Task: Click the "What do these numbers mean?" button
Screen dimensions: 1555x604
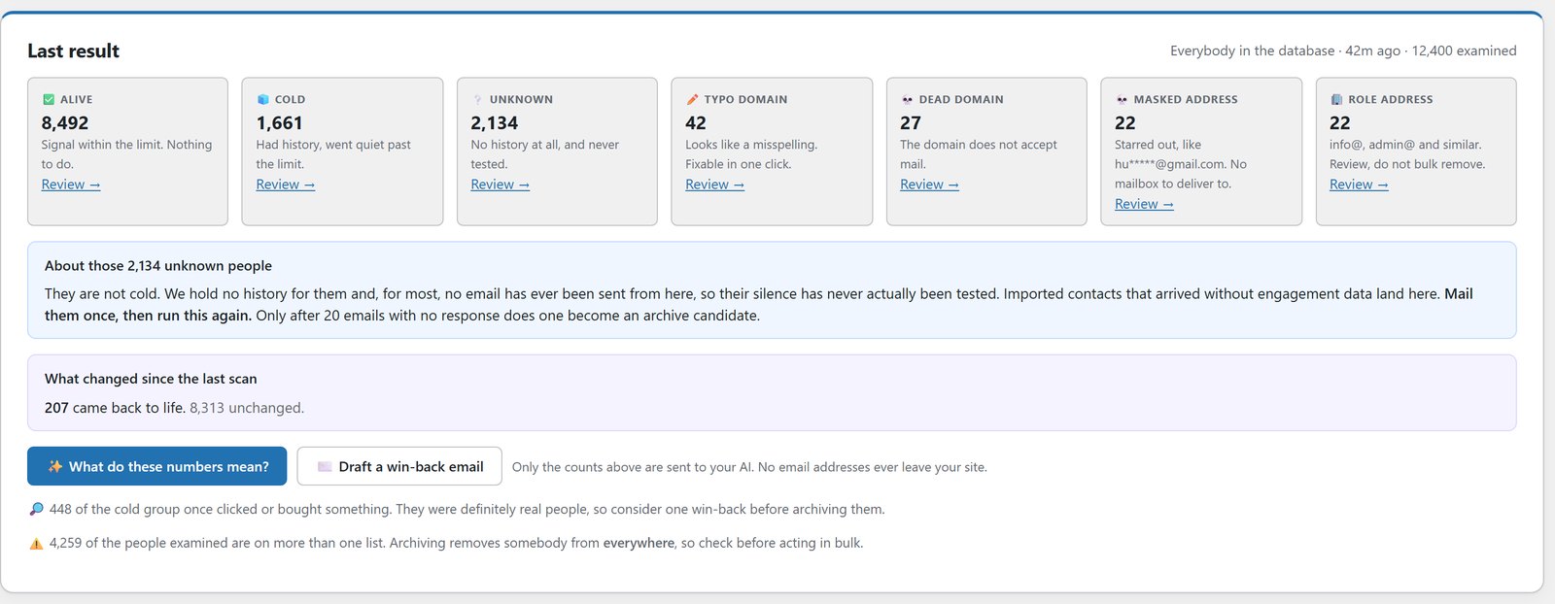Action: click(x=157, y=466)
